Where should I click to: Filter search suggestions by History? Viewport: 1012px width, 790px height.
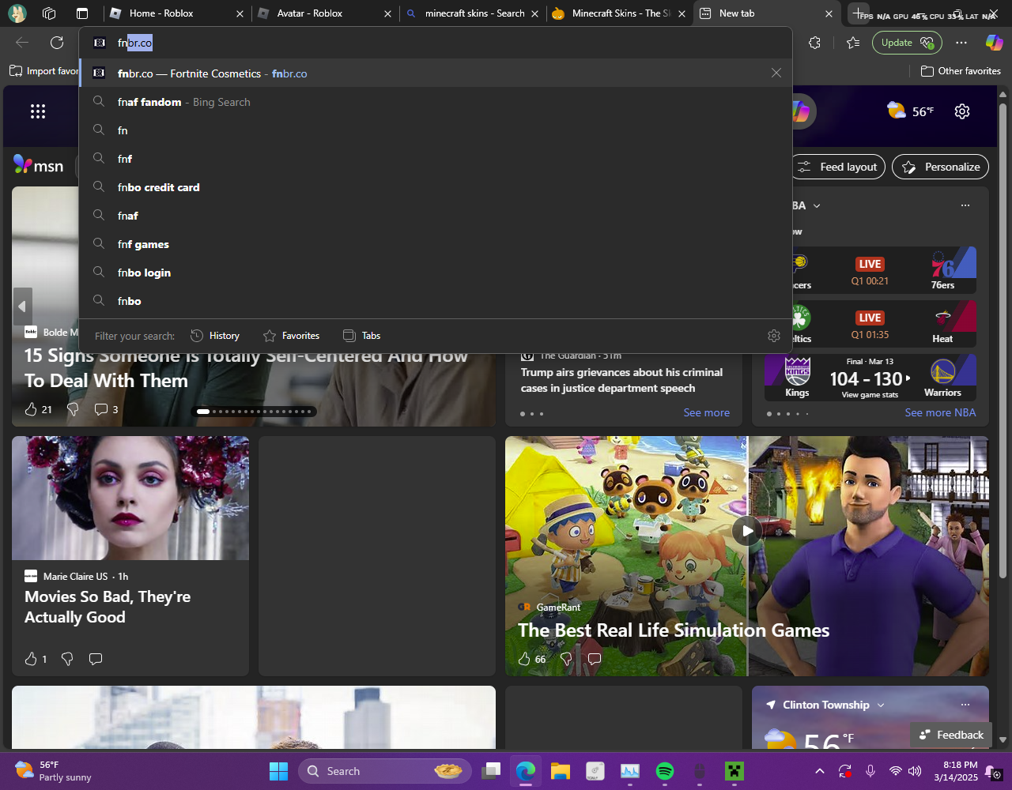pos(215,336)
